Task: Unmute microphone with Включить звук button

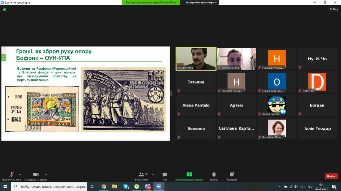Action: pyautogui.click(x=12, y=176)
